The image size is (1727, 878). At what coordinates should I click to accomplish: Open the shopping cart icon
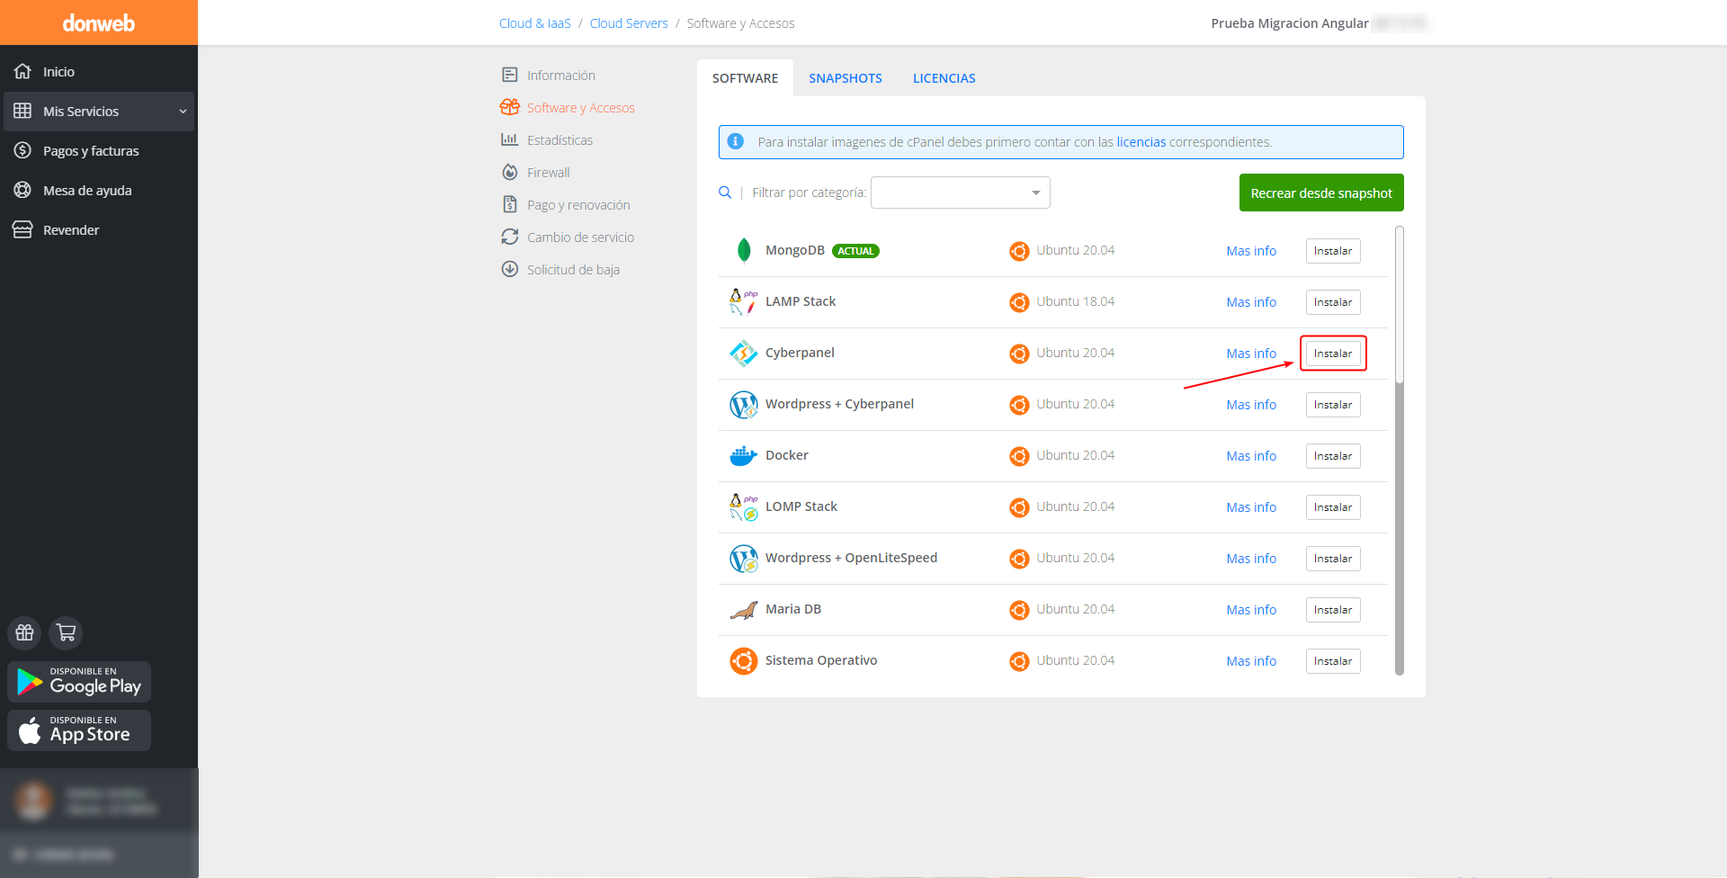(x=66, y=632)
